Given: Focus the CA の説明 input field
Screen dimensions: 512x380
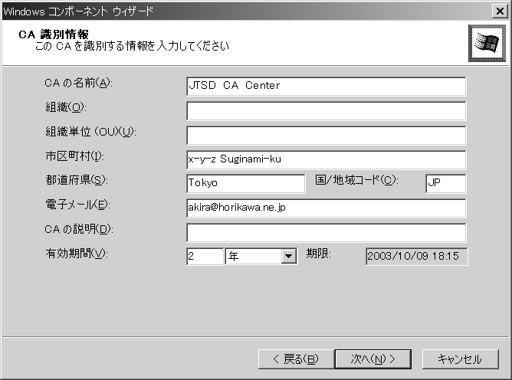Looking at the screenshot, I should [x=327, y=232].
